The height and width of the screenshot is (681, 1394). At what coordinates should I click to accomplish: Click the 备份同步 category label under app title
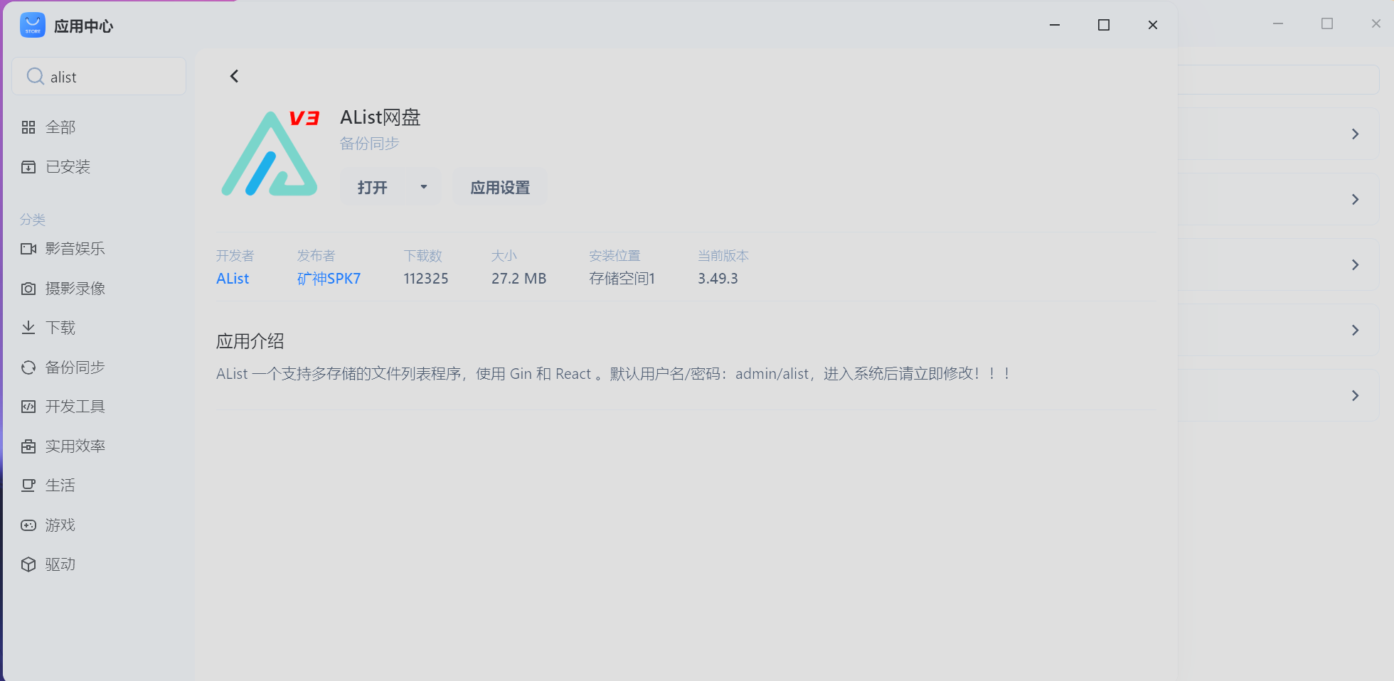coord(369,144)
